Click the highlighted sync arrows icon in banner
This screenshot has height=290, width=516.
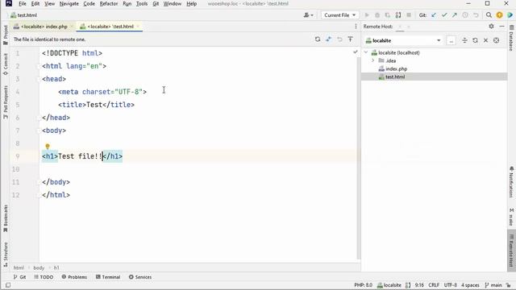click(328, 39)
